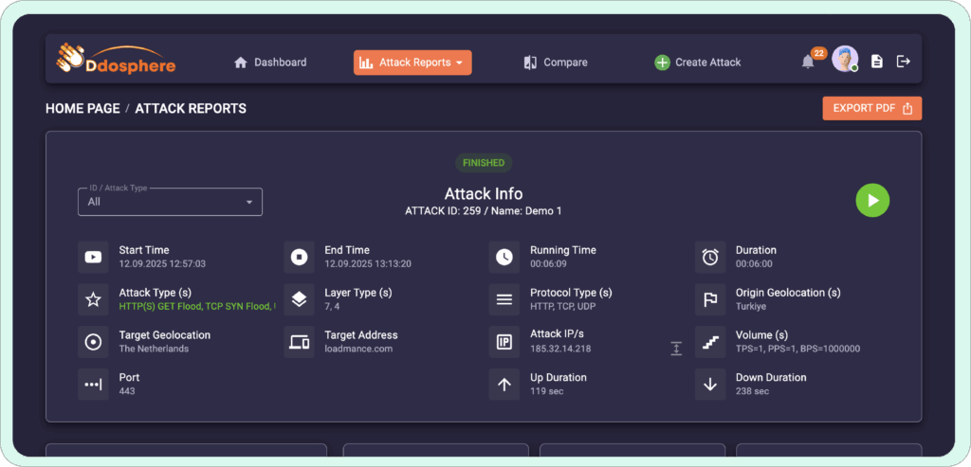971x467 pixels.
Task: Click the HOME PAGE breadcrumb link
Action: (x=82, y=109)
